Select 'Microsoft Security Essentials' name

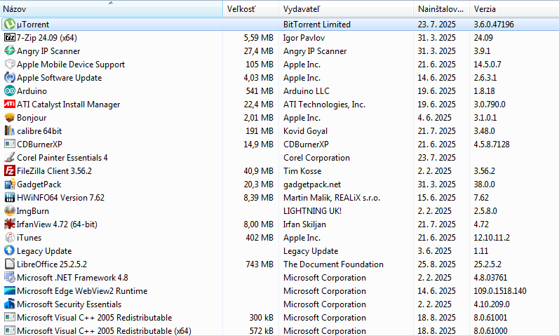click(x=69, y=304)
